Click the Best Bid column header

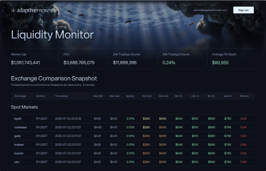98,96
